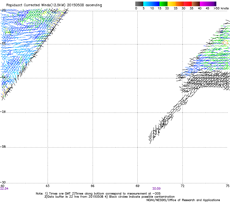The height and width of the screenshot is (202, 230).
Task: Click the legend label '25'
Action: tap(176, 8)
